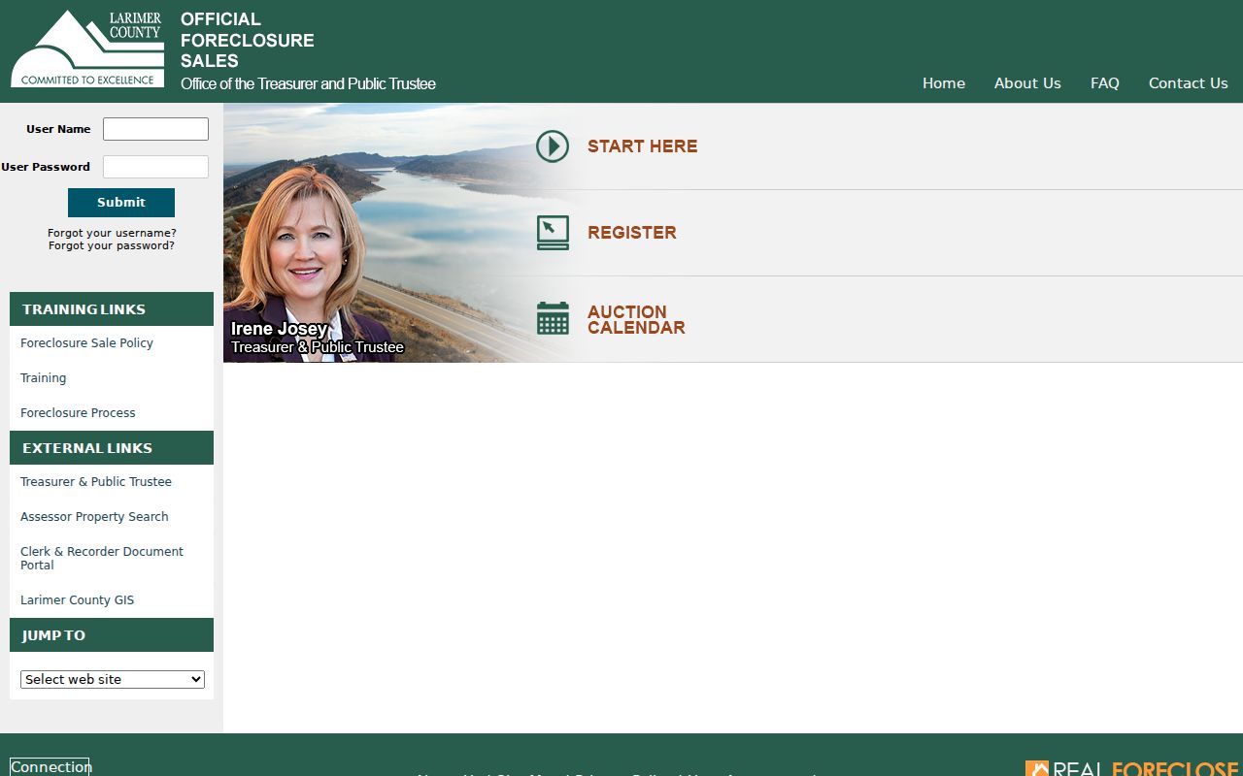Open About Us page
Viewport: 1243px width, 776px height.
pyautogui.click(x=1027, y=83)
